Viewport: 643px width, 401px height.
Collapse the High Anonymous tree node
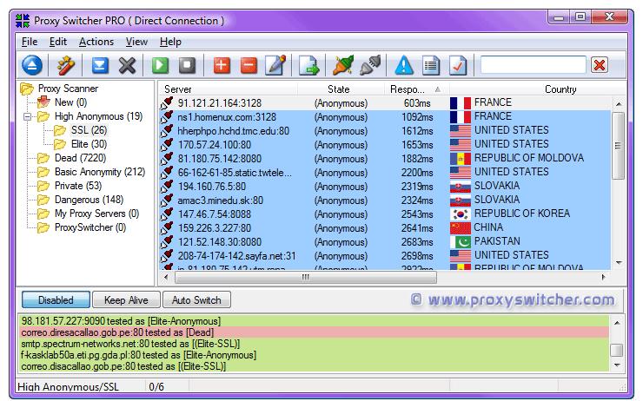[27, 116]
